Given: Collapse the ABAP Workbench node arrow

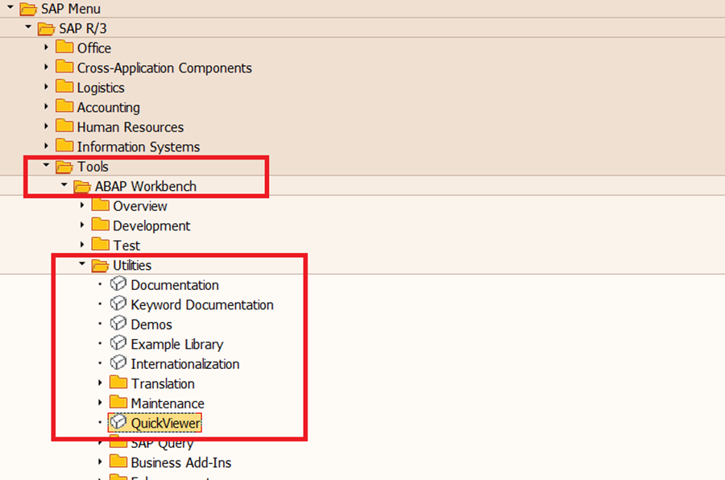Looking at the screenshot, I should 64,185.
